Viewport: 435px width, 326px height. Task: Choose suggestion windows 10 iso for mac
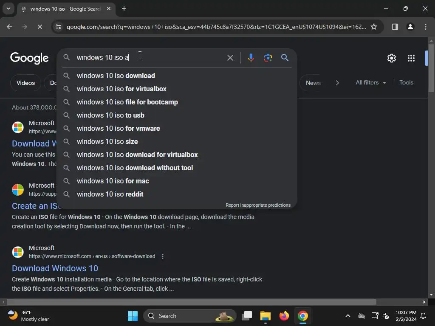click(x=177, y=181)
